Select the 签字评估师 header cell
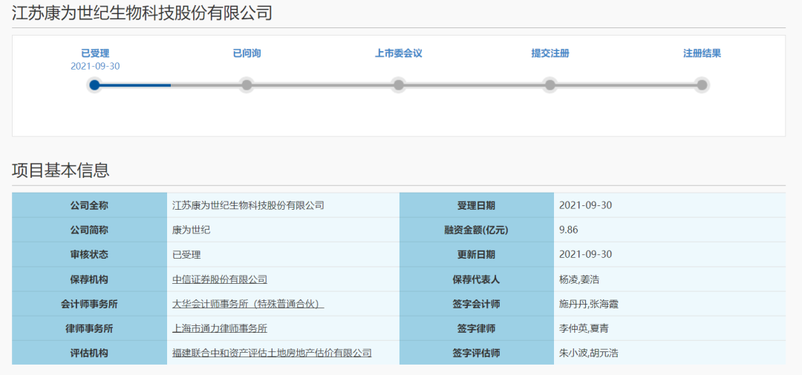Image resolution: width=802 pixels, height=375 pixels. click(x=476, y=353)
